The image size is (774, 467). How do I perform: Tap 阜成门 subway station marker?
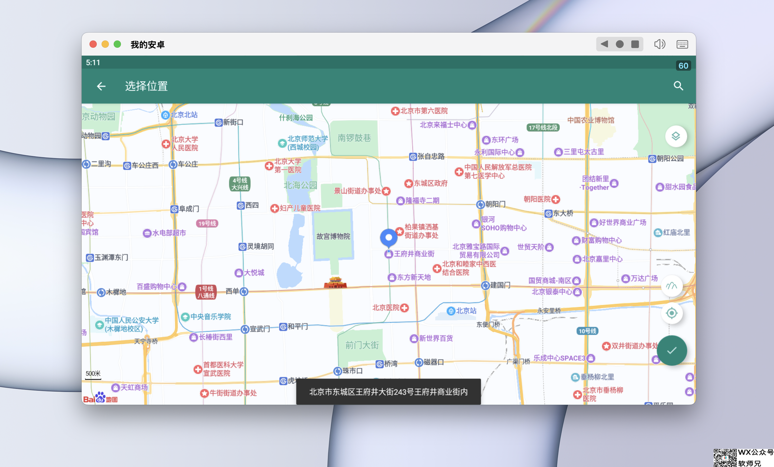click(174, 209)
